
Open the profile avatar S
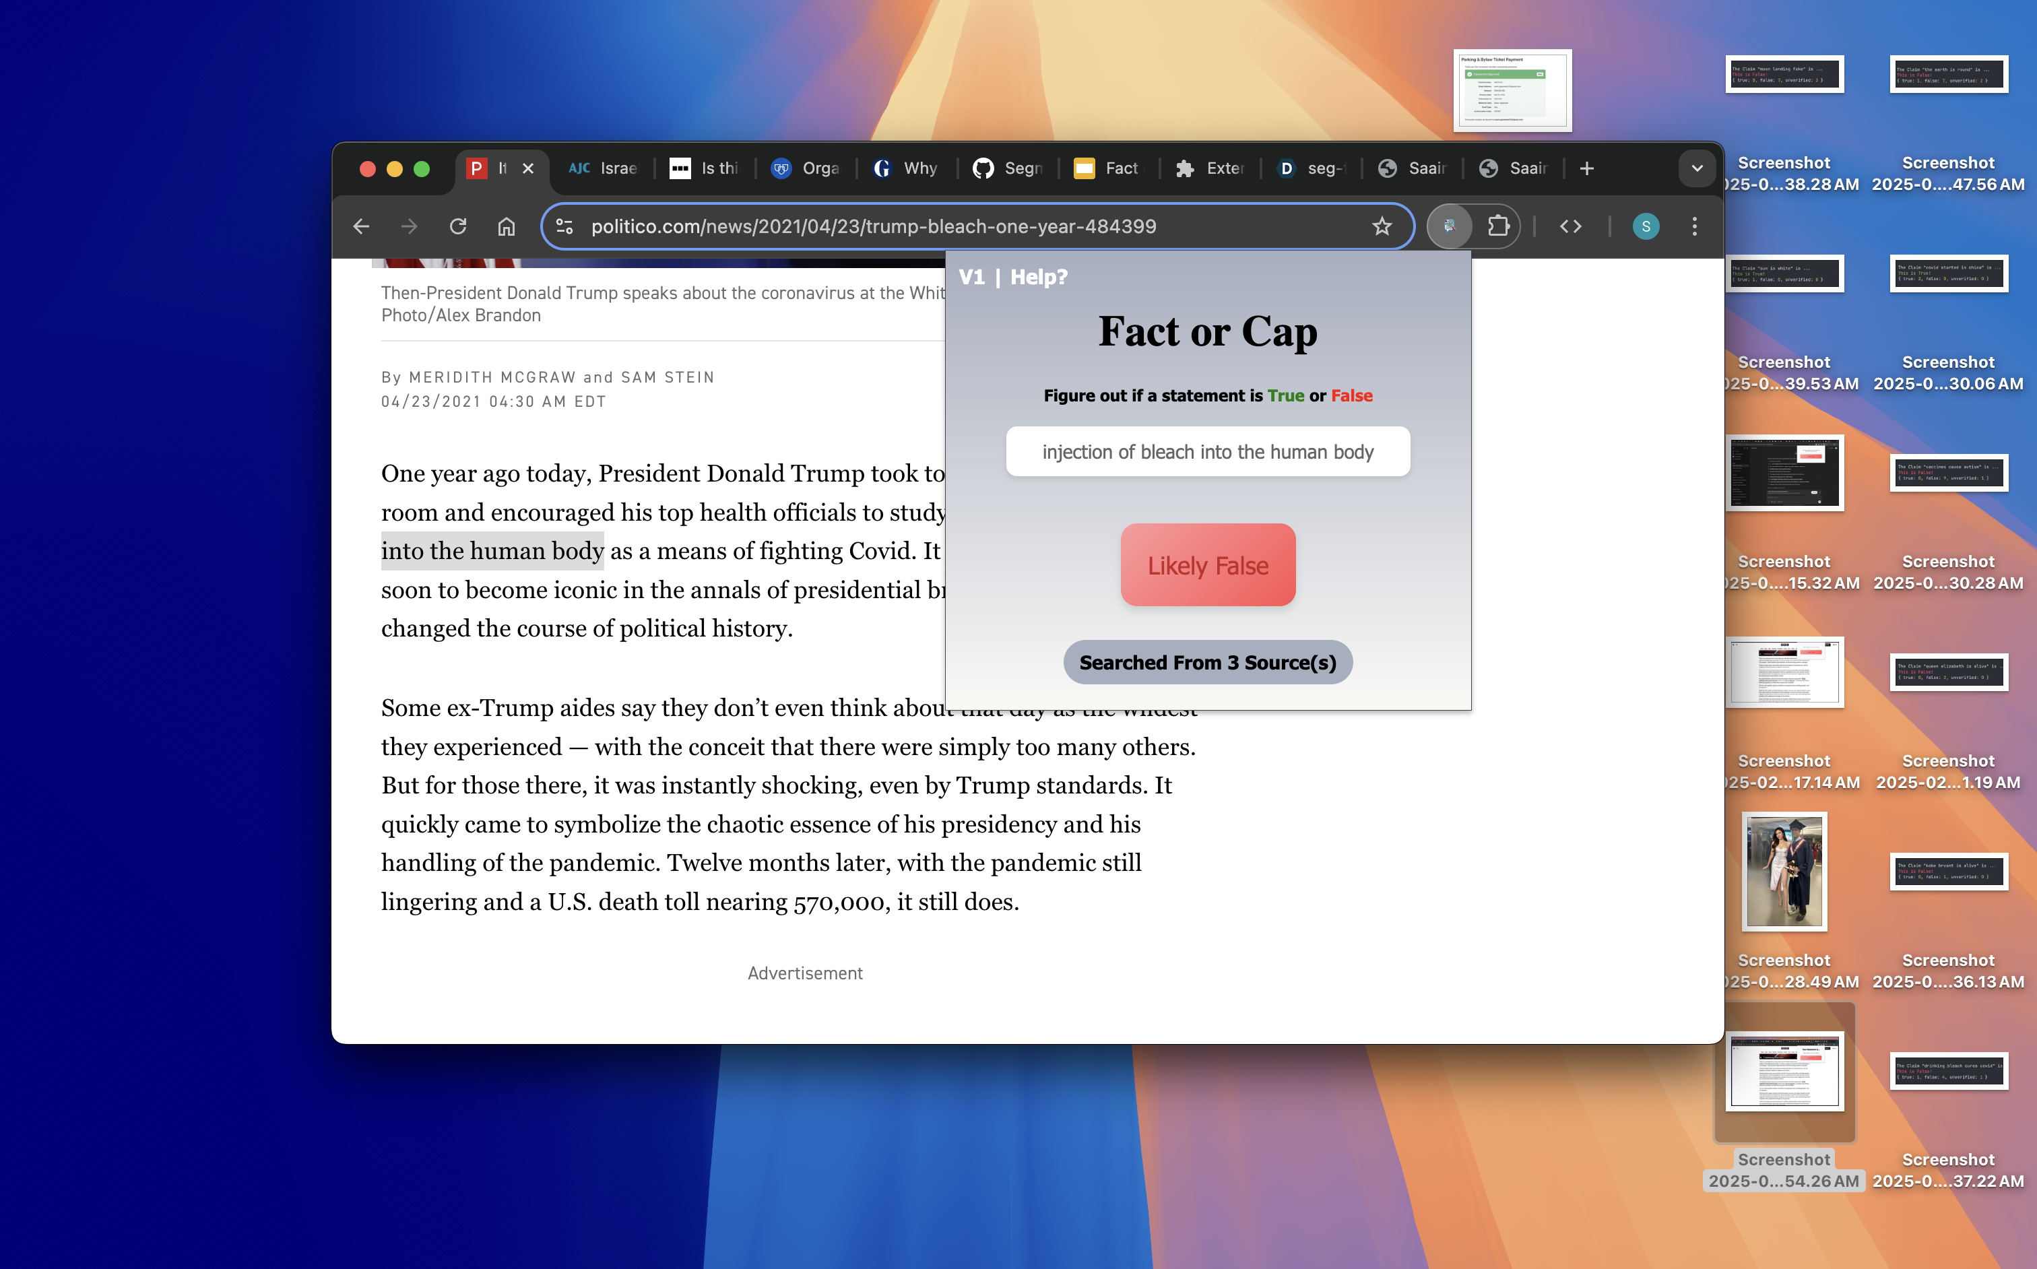coord(1645,226)
